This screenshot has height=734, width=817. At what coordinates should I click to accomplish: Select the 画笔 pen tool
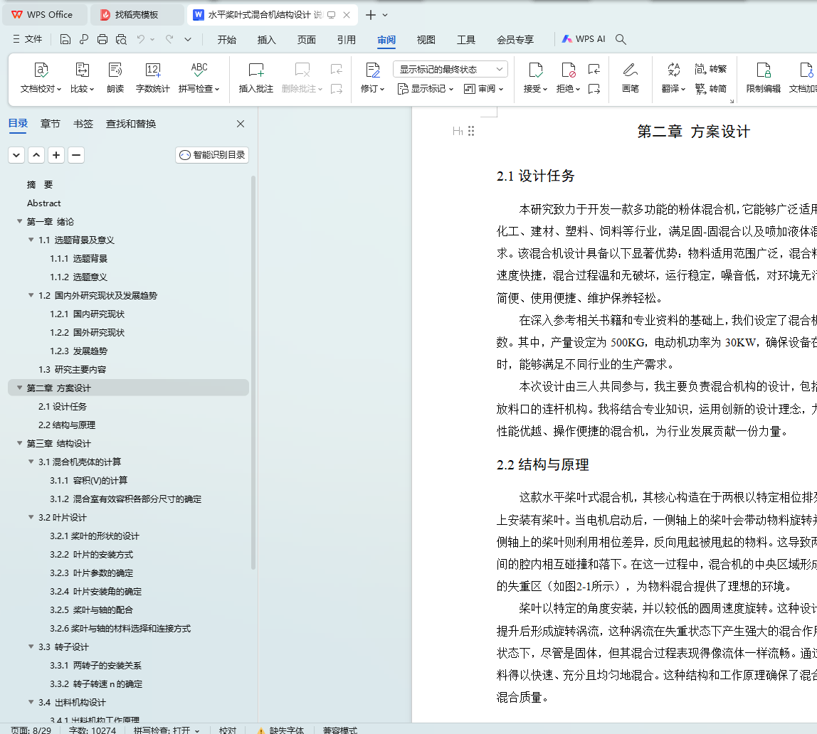(631, 78)
